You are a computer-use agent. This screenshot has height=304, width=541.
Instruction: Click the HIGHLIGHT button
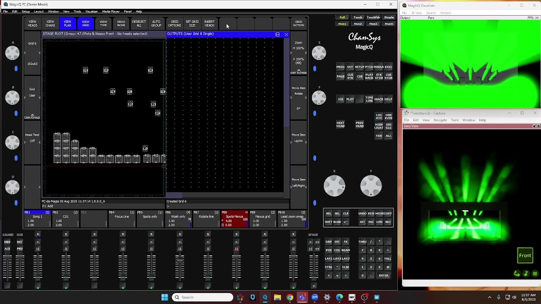tap(379, 126)
